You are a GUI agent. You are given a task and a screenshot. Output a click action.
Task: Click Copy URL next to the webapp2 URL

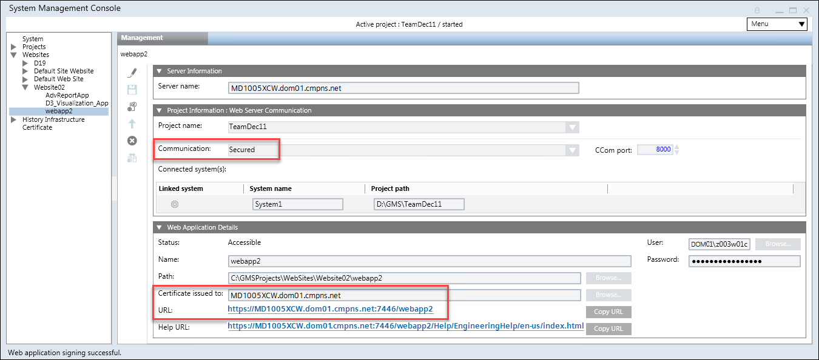(608, 312)
